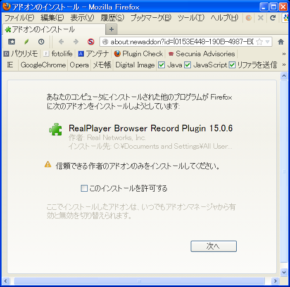Image resolution: width=290 pixels, height=287 pixels.
Task: Click the about:newaddon URL field
Action: [182, 42]
